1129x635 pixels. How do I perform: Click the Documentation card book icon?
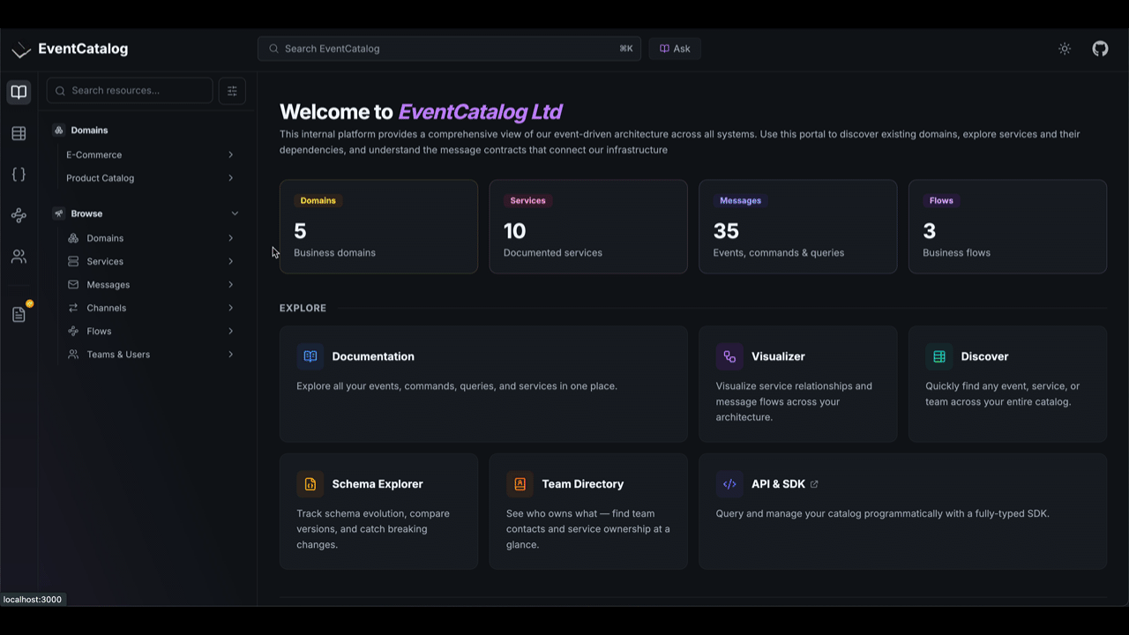310,356
